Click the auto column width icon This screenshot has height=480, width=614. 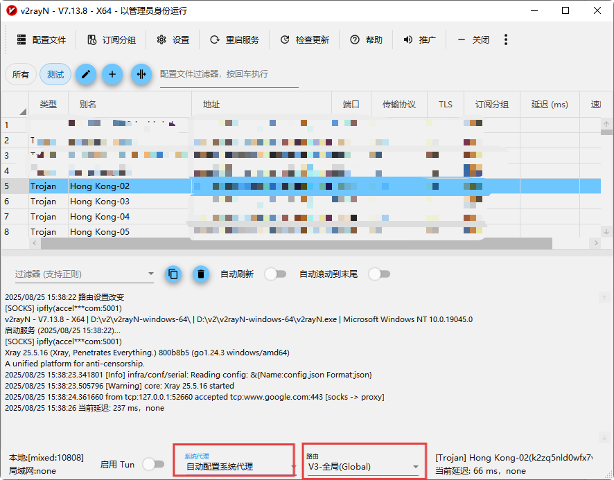click(x=141, y=74)
